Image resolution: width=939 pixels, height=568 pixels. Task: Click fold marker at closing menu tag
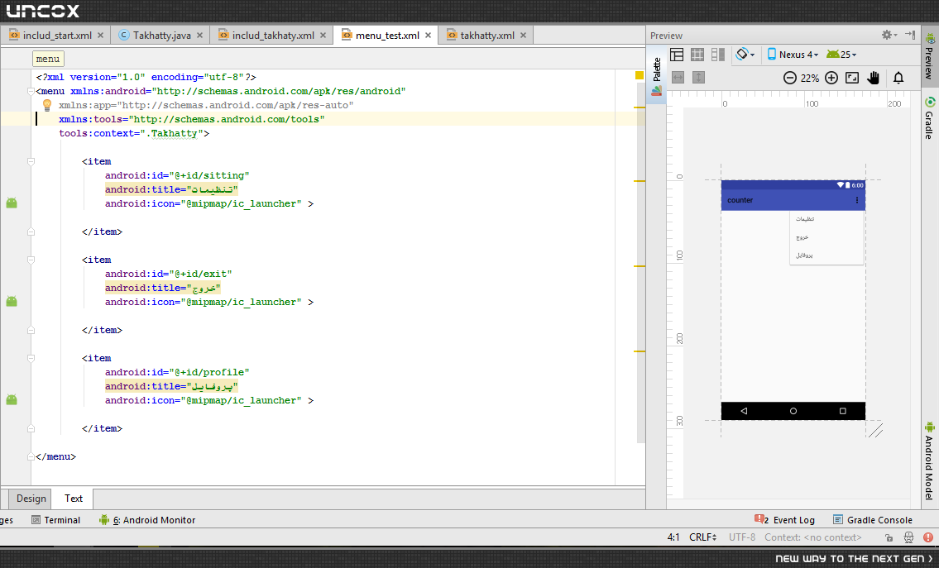[31, 456]
